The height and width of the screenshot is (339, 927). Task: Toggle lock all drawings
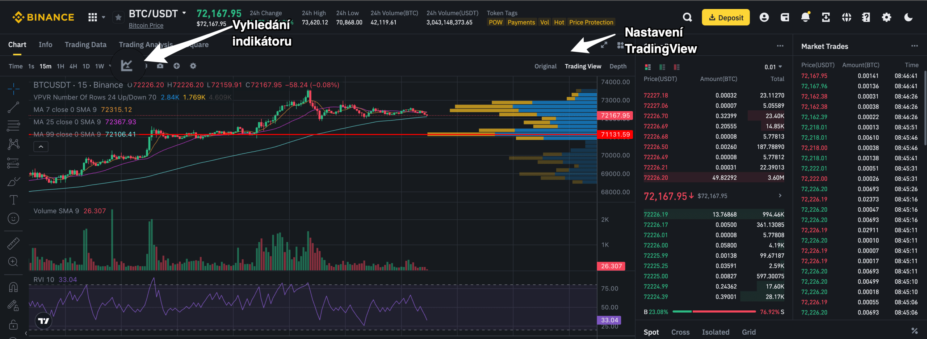(13, 324)
